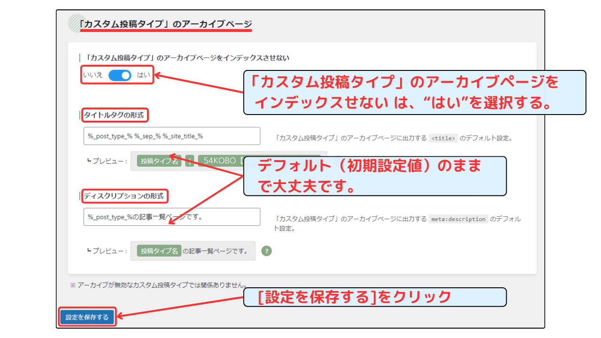The width and height of the screenshot is (601, 338).
Task: Click the 投稿タイプ名 tag in title preview
Action: (159, 161)
